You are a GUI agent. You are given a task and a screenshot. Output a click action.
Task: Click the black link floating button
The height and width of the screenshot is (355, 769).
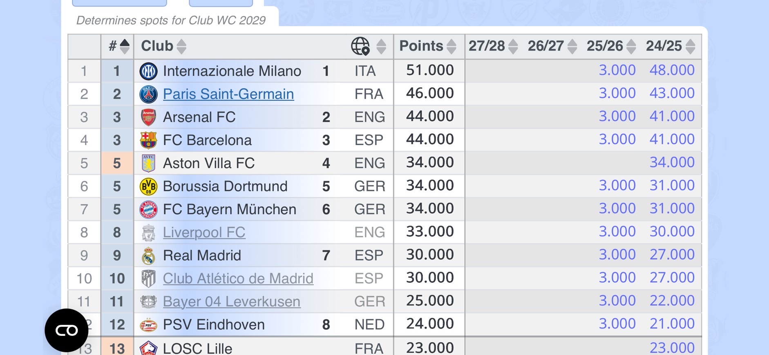point(67,330)
